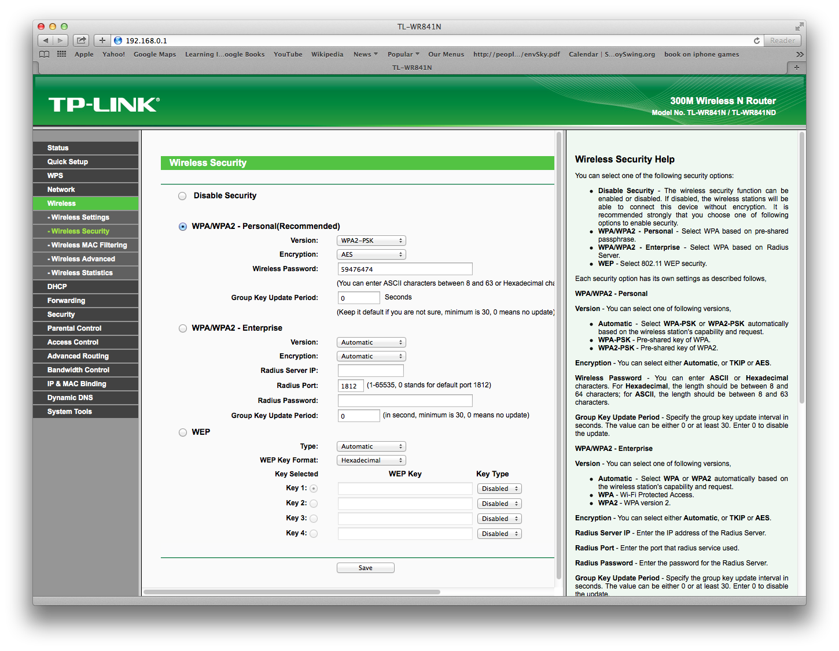Choose Key 3 radio button

[314, 519]
